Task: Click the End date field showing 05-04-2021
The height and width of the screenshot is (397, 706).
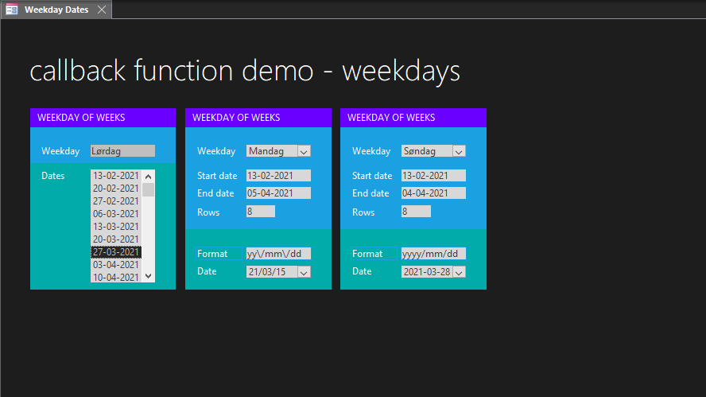Action: pyautogui.click(x=277, y=193)
